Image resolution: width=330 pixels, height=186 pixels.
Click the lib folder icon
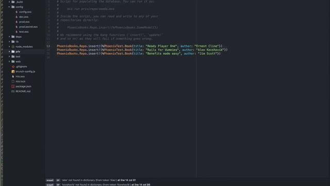click(13, 42)
